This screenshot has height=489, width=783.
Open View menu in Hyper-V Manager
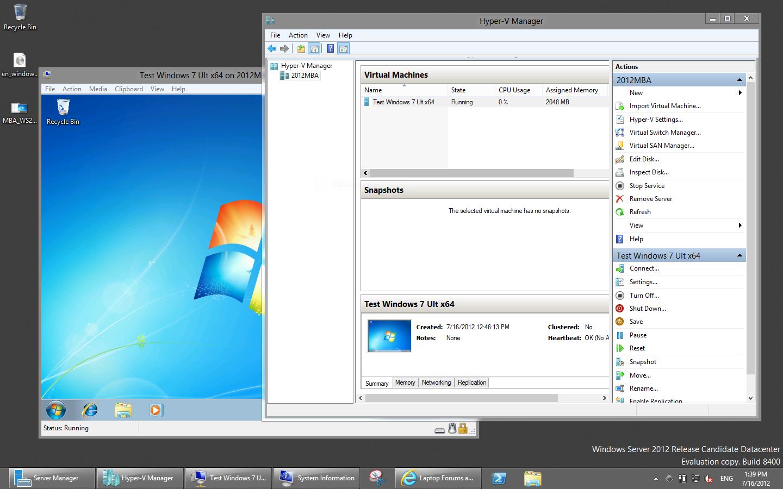323,35
